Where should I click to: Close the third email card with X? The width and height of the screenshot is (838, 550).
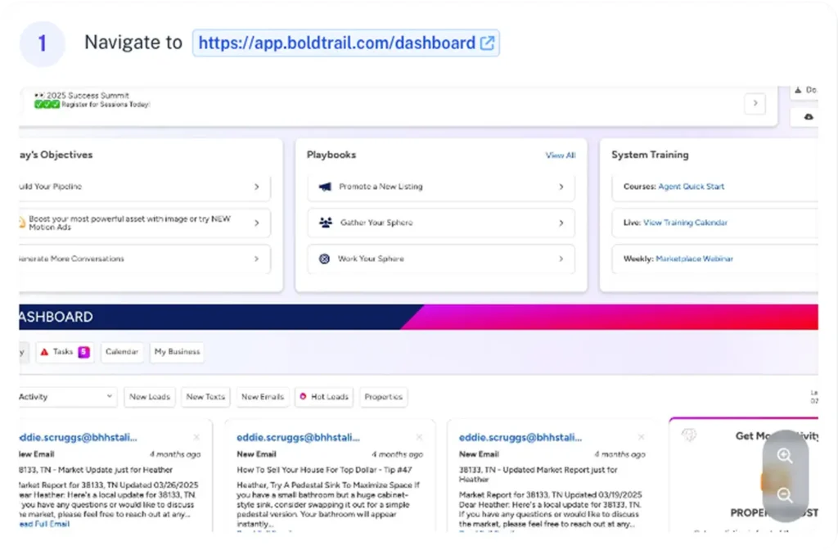641,438
